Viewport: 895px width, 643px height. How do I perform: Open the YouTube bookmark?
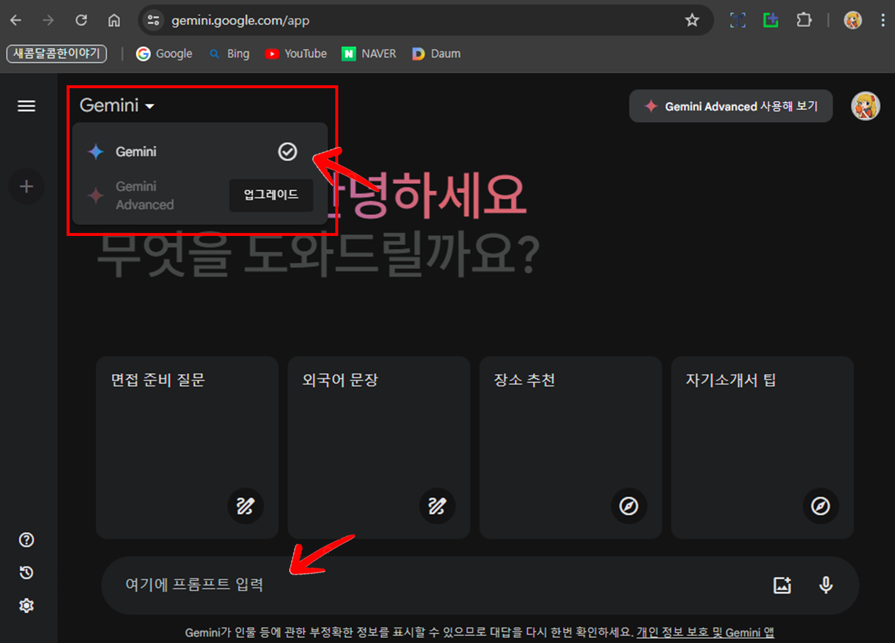(x=296, y=54)
